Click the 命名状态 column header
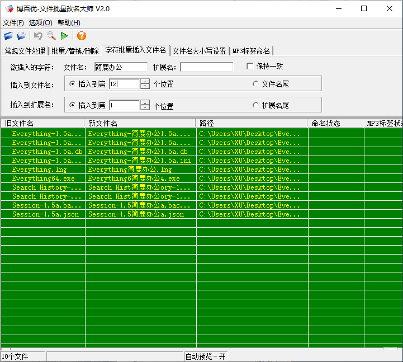This screenshot has width=403, height=362. tap(335, 123)
